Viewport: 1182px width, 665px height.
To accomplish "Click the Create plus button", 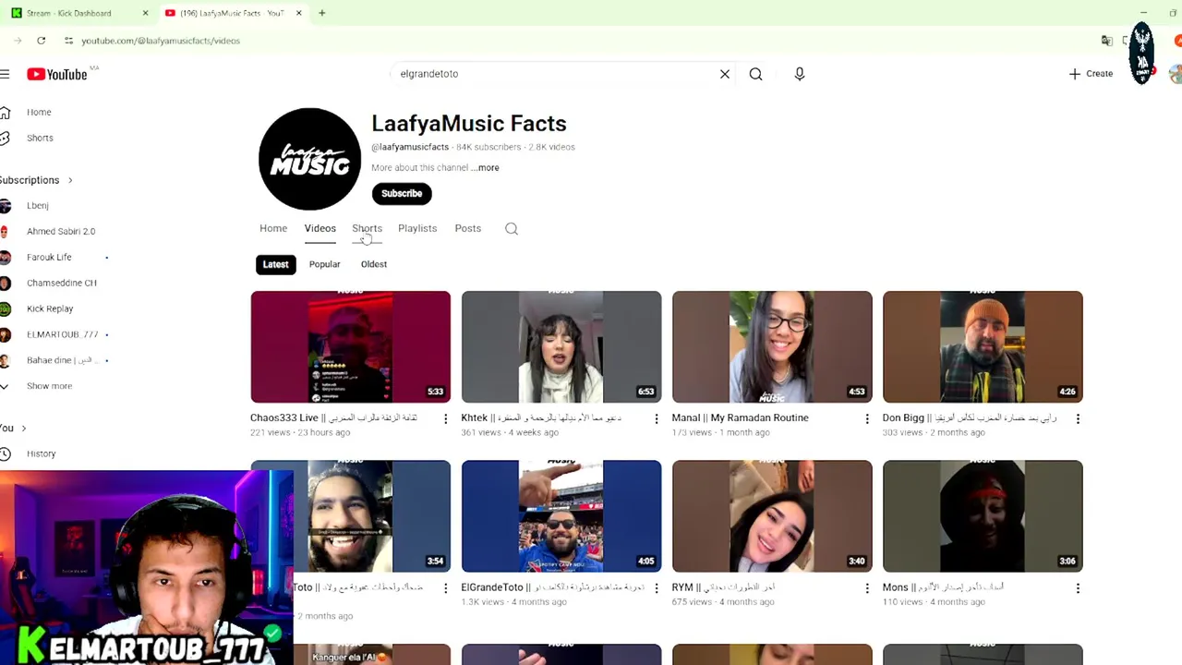I will [x=1091, y=74].
